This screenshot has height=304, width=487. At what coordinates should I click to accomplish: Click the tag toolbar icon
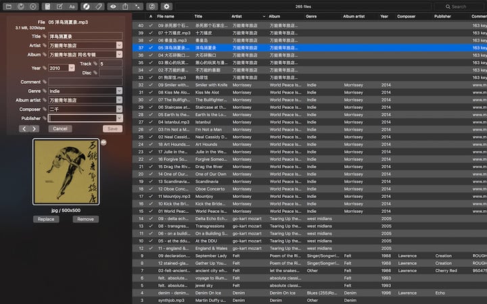tap(99, 7)
